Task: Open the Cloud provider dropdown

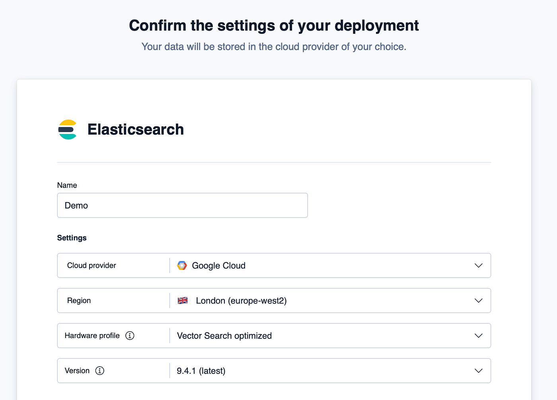Action: point(274,265)
